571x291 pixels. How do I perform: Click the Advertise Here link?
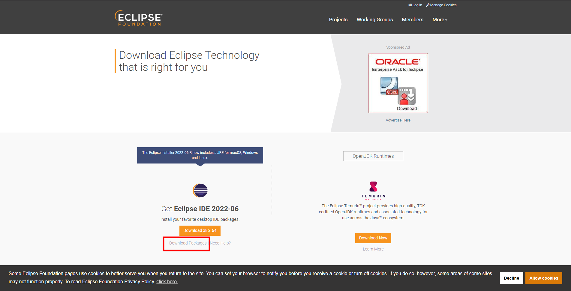[398, 120]
